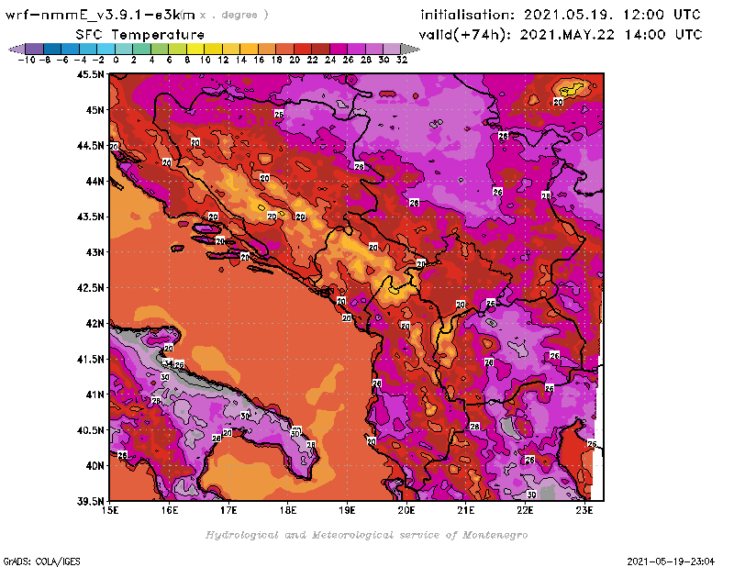The image size is (734, 567).
Task: Select the 'GrADS: COLA/IGES' credit text
Action: point(41,561)
